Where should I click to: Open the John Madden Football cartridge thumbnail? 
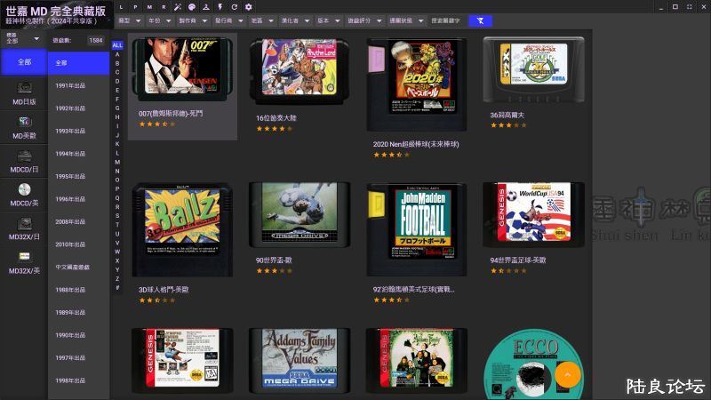pyautogui.click(x=417, y=229)
